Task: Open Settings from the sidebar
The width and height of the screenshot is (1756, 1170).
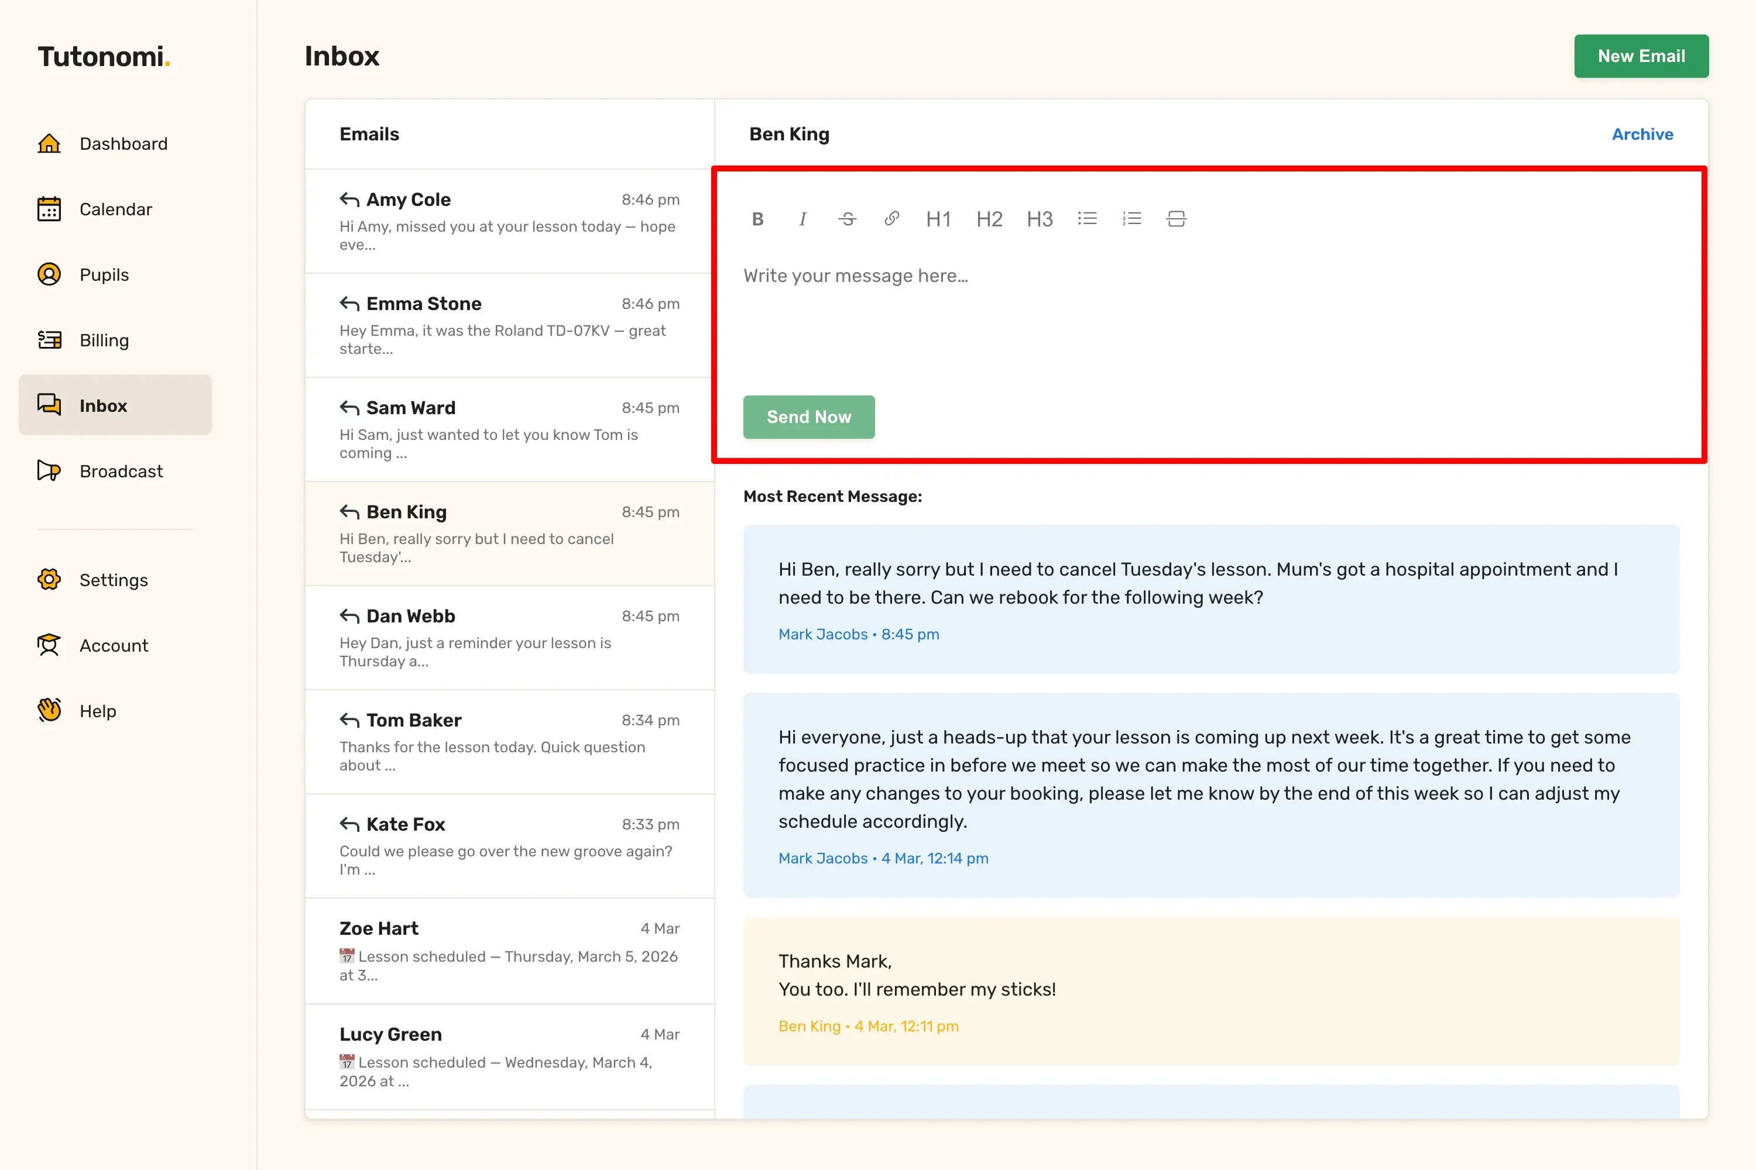Action: 115,580
